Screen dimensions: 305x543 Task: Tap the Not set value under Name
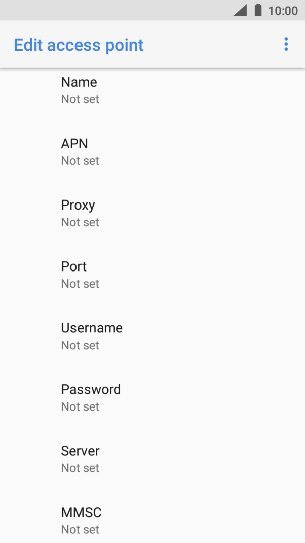(80, 99)
